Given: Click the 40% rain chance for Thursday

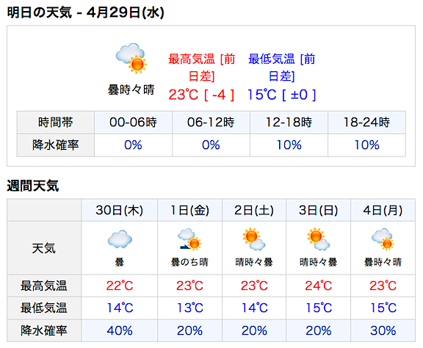Looking at the screenshot, I should (120, 330).
